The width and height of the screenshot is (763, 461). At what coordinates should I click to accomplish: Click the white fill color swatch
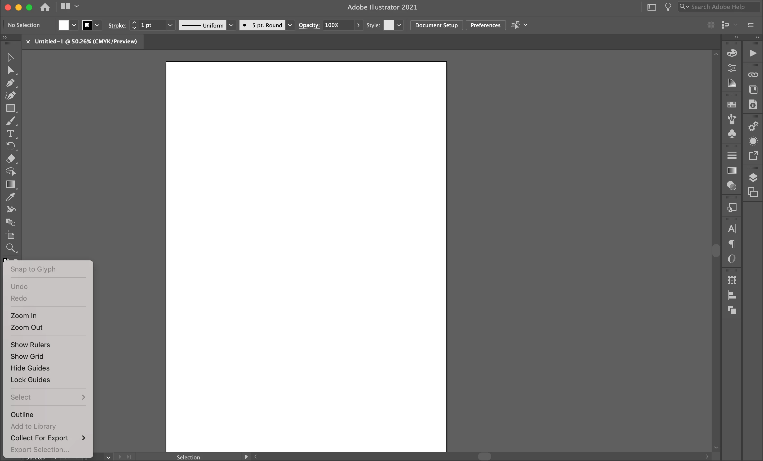pos(64,25)
